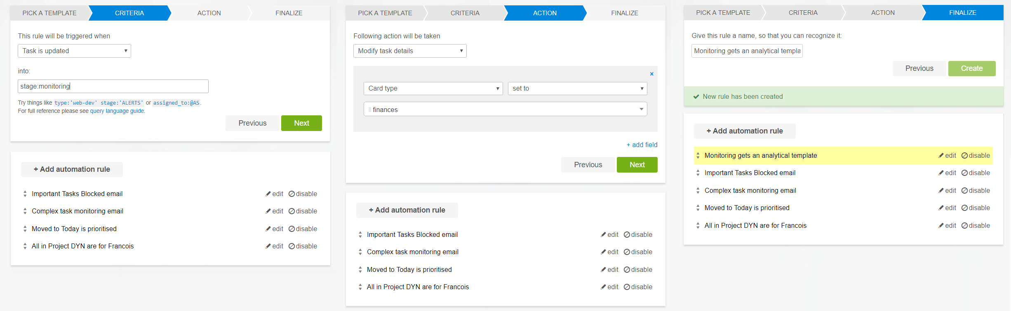The width and height of the screenshot is (1011, 311).
Task: Remove the Card type field with the x icon
Action: coord(651,74)
